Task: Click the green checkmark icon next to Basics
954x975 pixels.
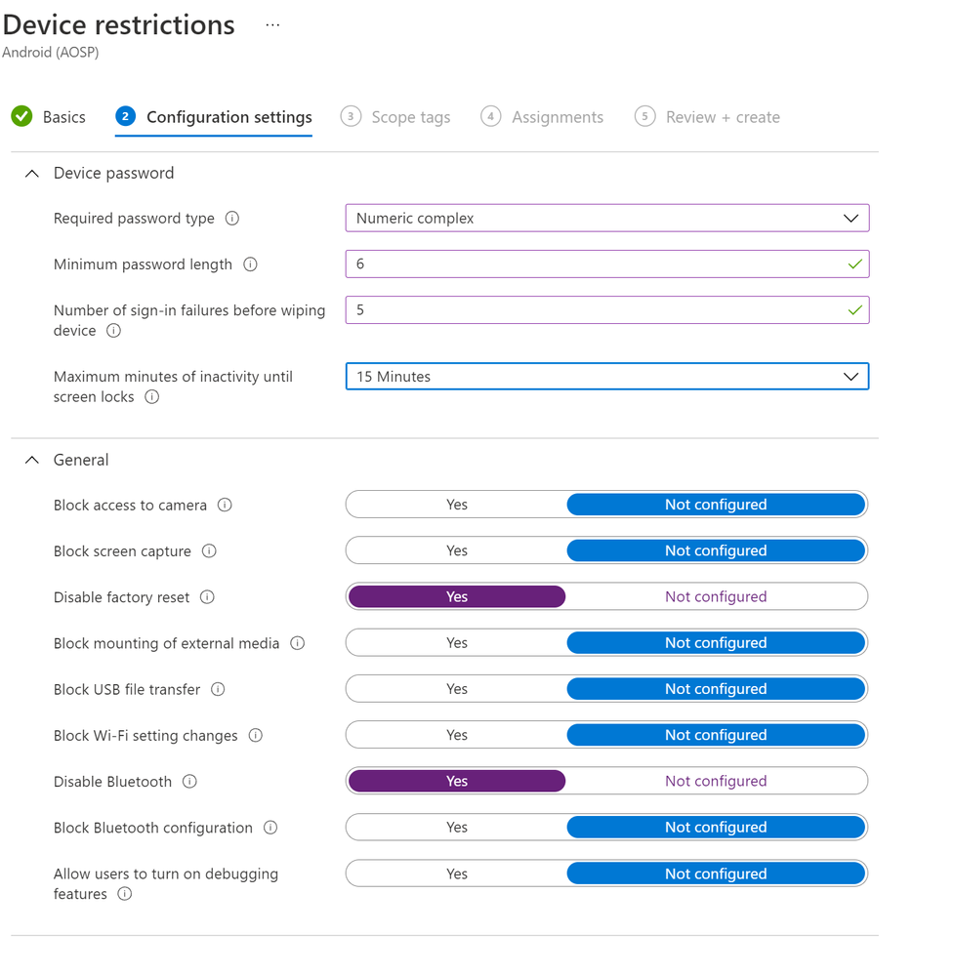Action: tap(21, 116)
